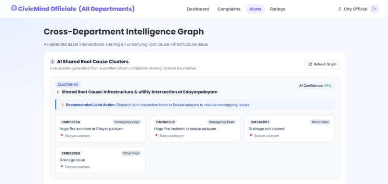The height and width of the screenshot is (184, 388).
Task: Click the CM38033C complaint ID
Action: pyautogui.click(x=166, y=122)
